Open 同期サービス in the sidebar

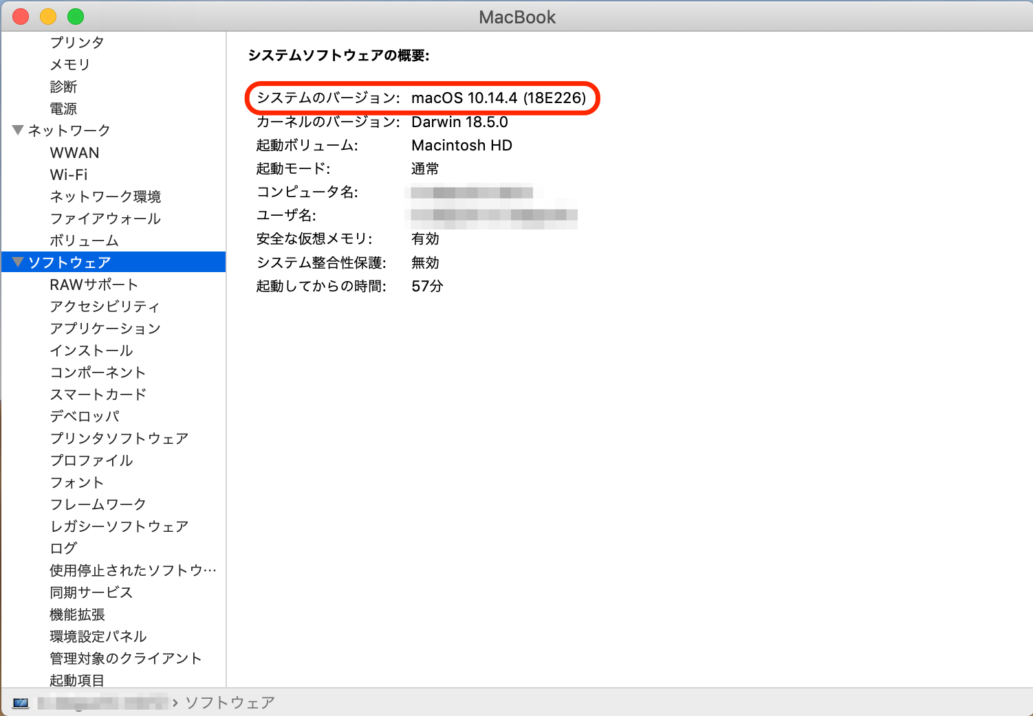coord(91,592)
